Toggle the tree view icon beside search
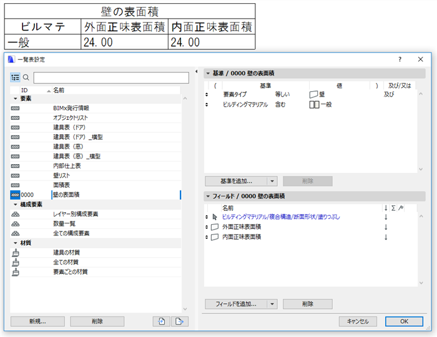 pos(16,77)
